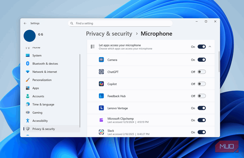Go to Network & internet settings
This screenshot has width=244, height=158.
tap(45, 72)
